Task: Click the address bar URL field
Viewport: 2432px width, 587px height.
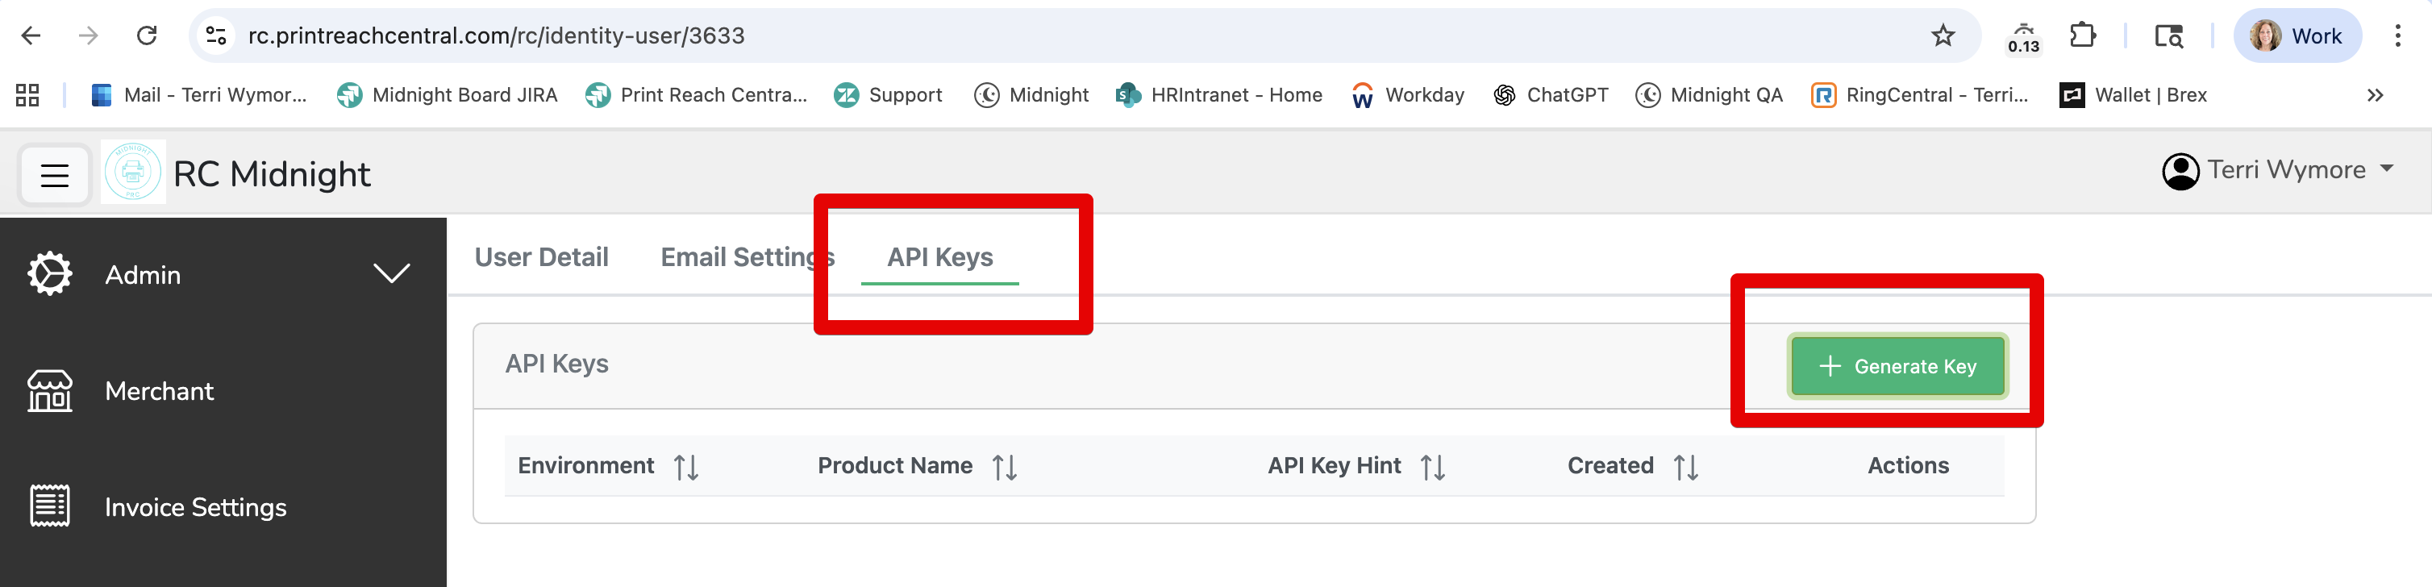Action: point(1076,35)
